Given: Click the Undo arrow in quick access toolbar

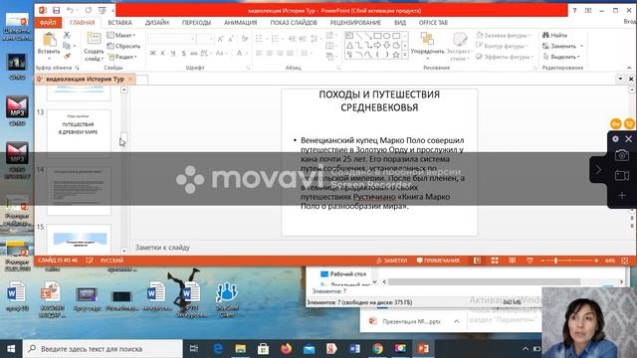Looking at the screenshot, I should [x=70, y=10].
